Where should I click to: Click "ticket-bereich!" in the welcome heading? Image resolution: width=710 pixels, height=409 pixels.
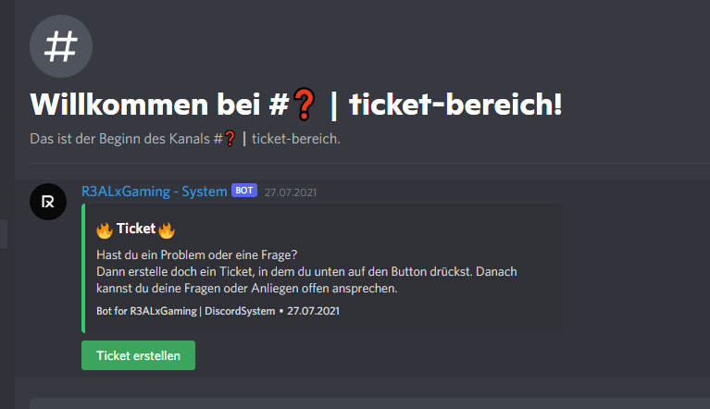455,105
